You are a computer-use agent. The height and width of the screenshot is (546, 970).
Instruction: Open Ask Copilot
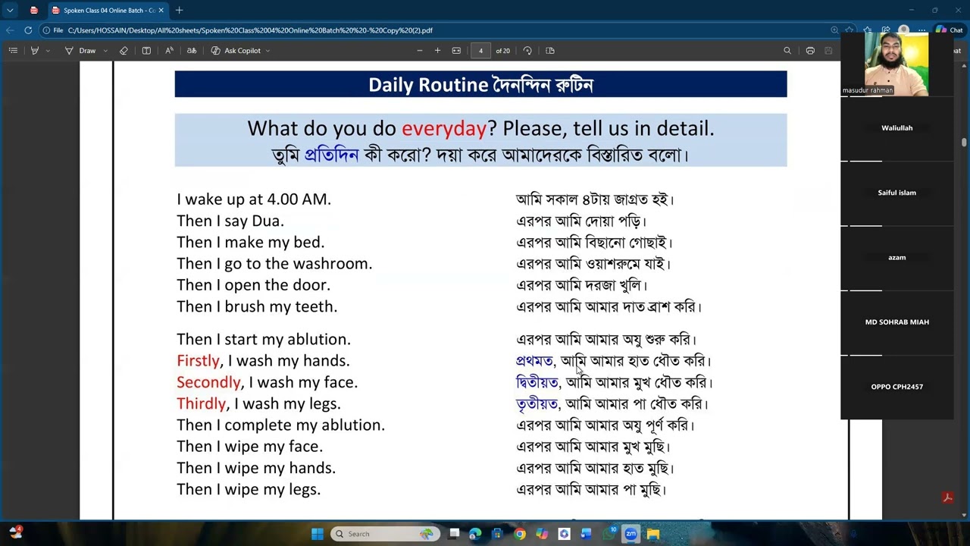pyautogui.click(x=236, y=51)
